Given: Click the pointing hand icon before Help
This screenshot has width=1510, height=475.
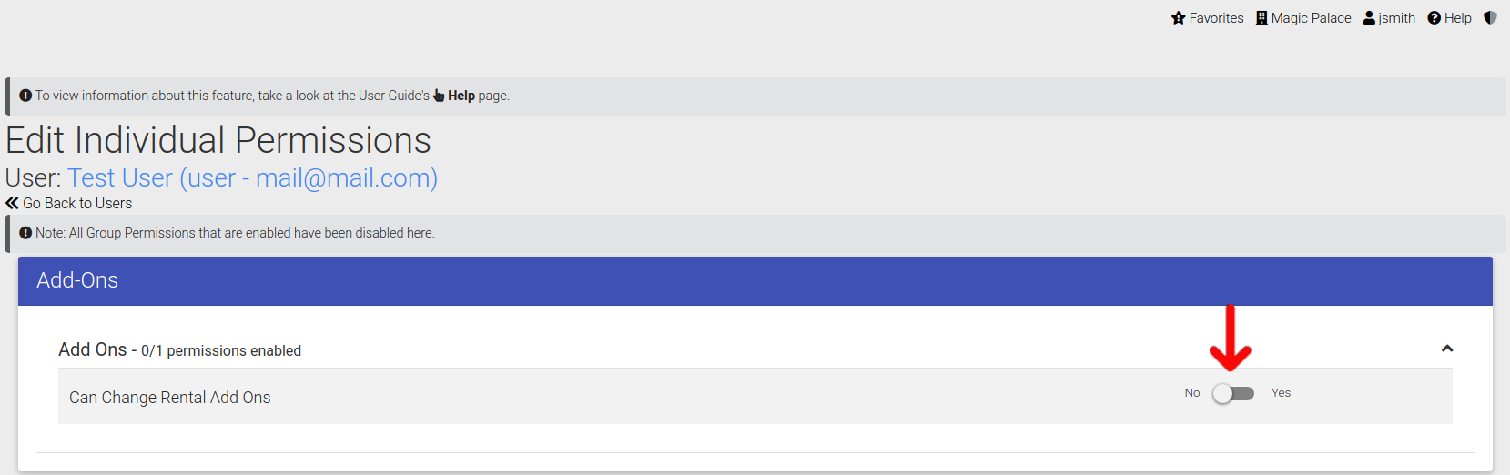Looking at the screenshot, I should click(439, 96).
